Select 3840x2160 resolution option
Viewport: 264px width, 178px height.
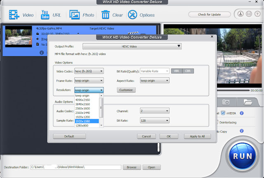point(87,104)
